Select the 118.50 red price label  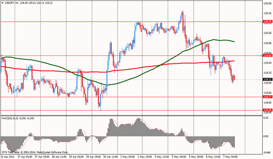point(267,110)
